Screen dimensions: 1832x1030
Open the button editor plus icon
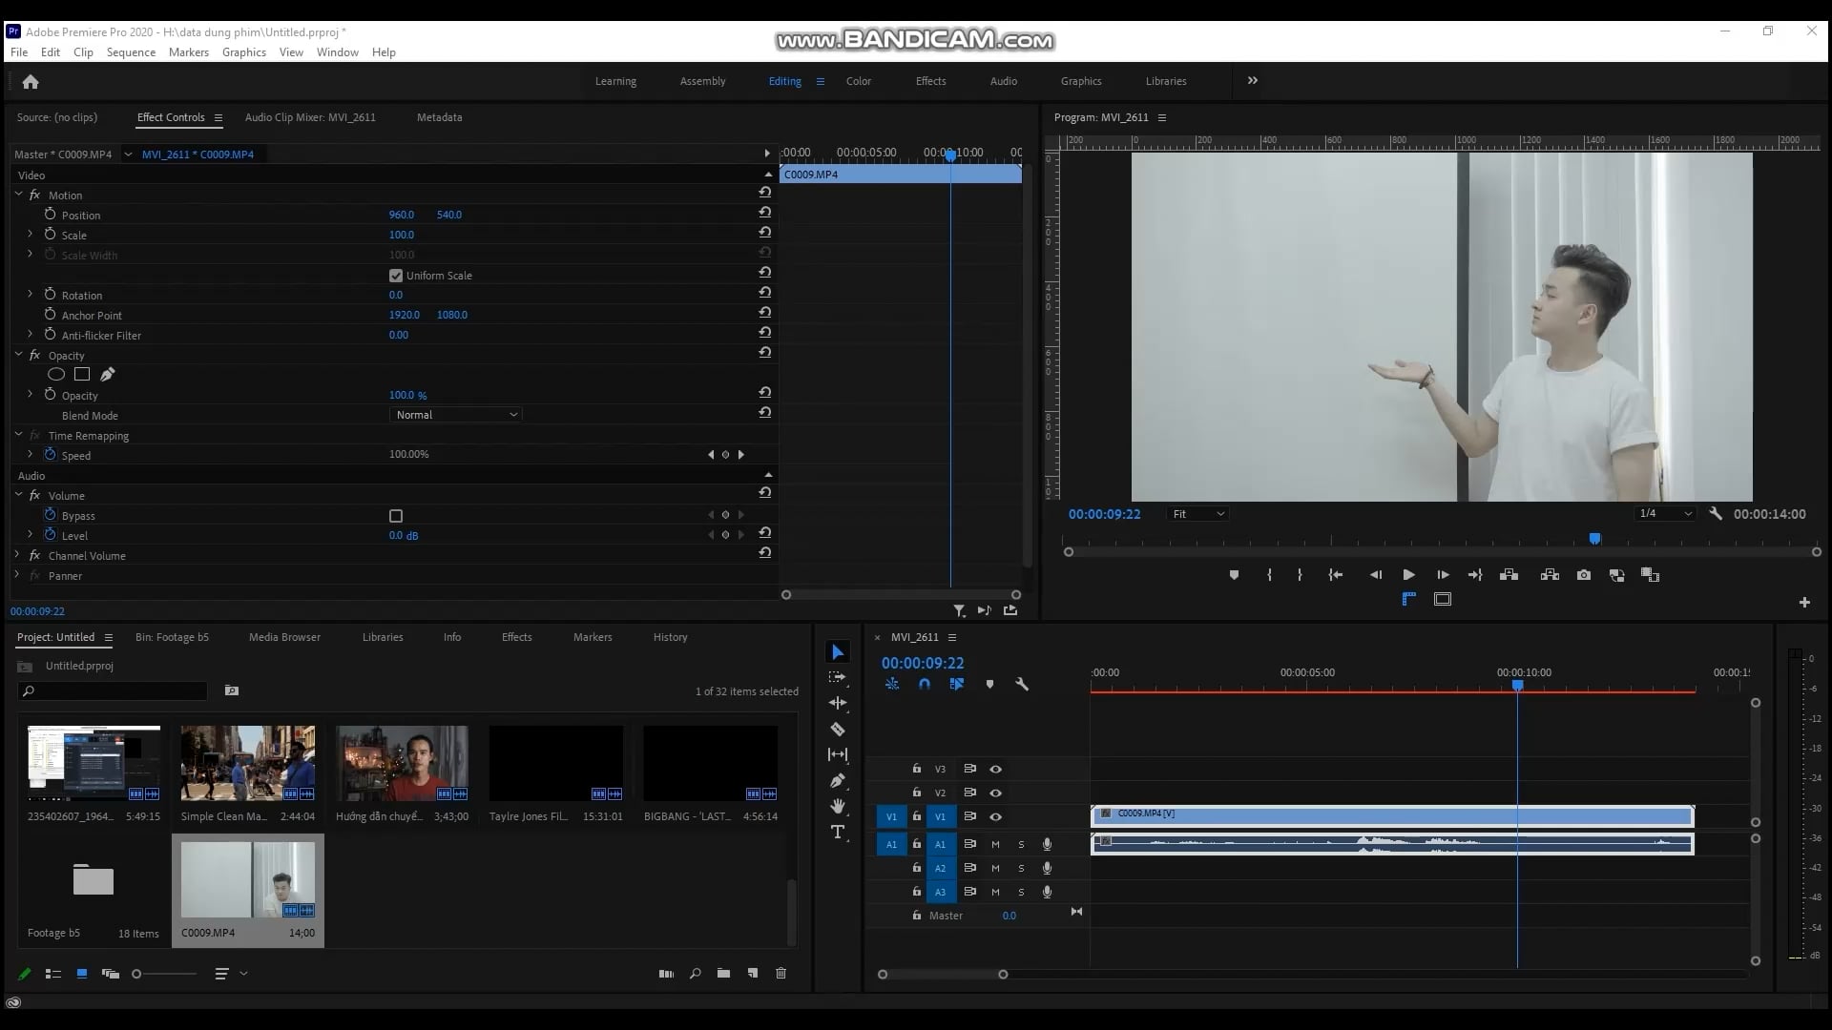[x=1804, y=603]
